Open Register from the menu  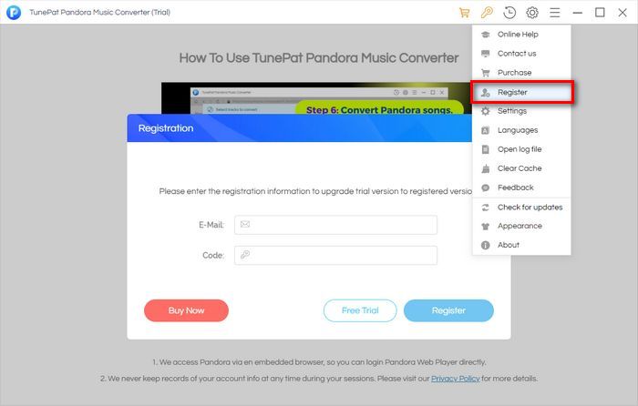point(522,92)
